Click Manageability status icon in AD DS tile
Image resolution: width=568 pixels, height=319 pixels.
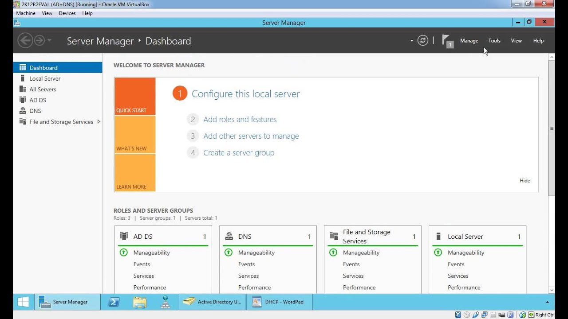124,253
